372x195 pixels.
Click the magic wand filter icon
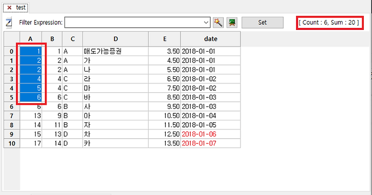(218, 23)
